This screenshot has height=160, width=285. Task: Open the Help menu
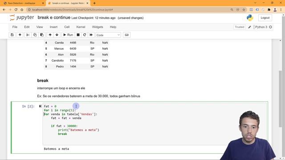coord(113,27)
